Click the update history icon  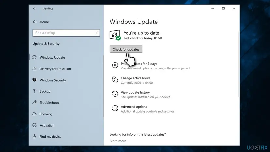(115, 94)
